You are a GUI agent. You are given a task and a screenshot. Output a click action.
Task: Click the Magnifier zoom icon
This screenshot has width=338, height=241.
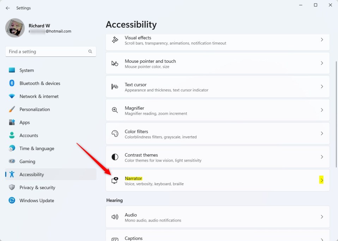coord(115,110)
